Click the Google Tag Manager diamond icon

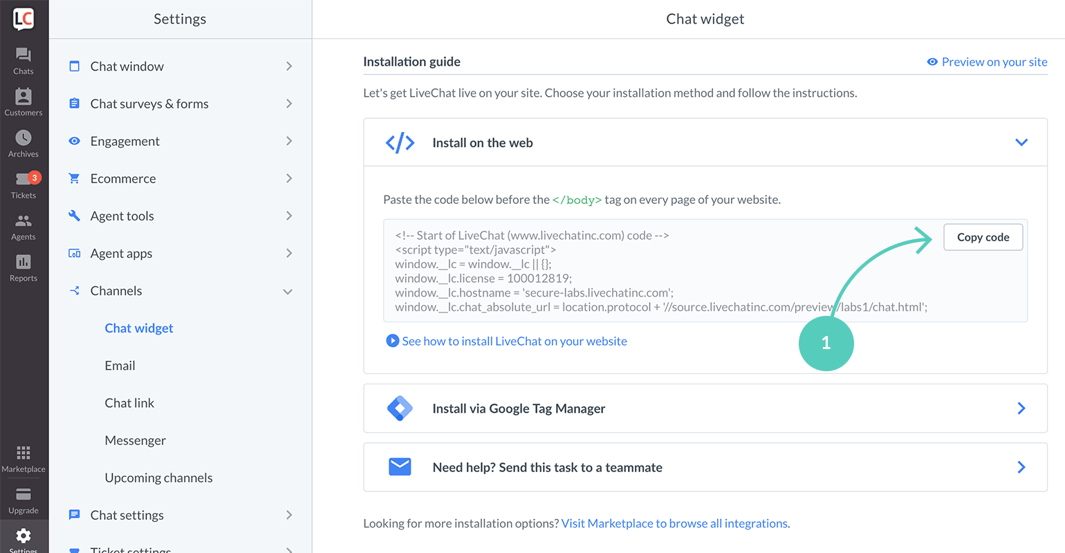click(x=400, y=409)
